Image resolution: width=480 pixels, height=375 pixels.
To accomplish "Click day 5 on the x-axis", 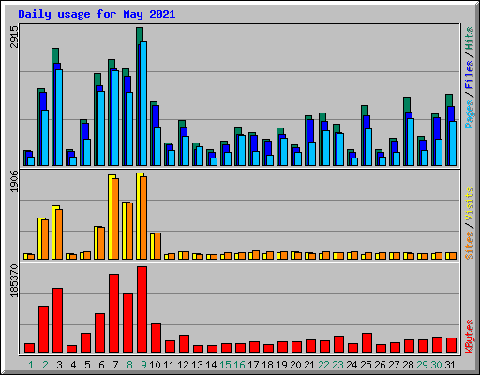I will (87, 365).
